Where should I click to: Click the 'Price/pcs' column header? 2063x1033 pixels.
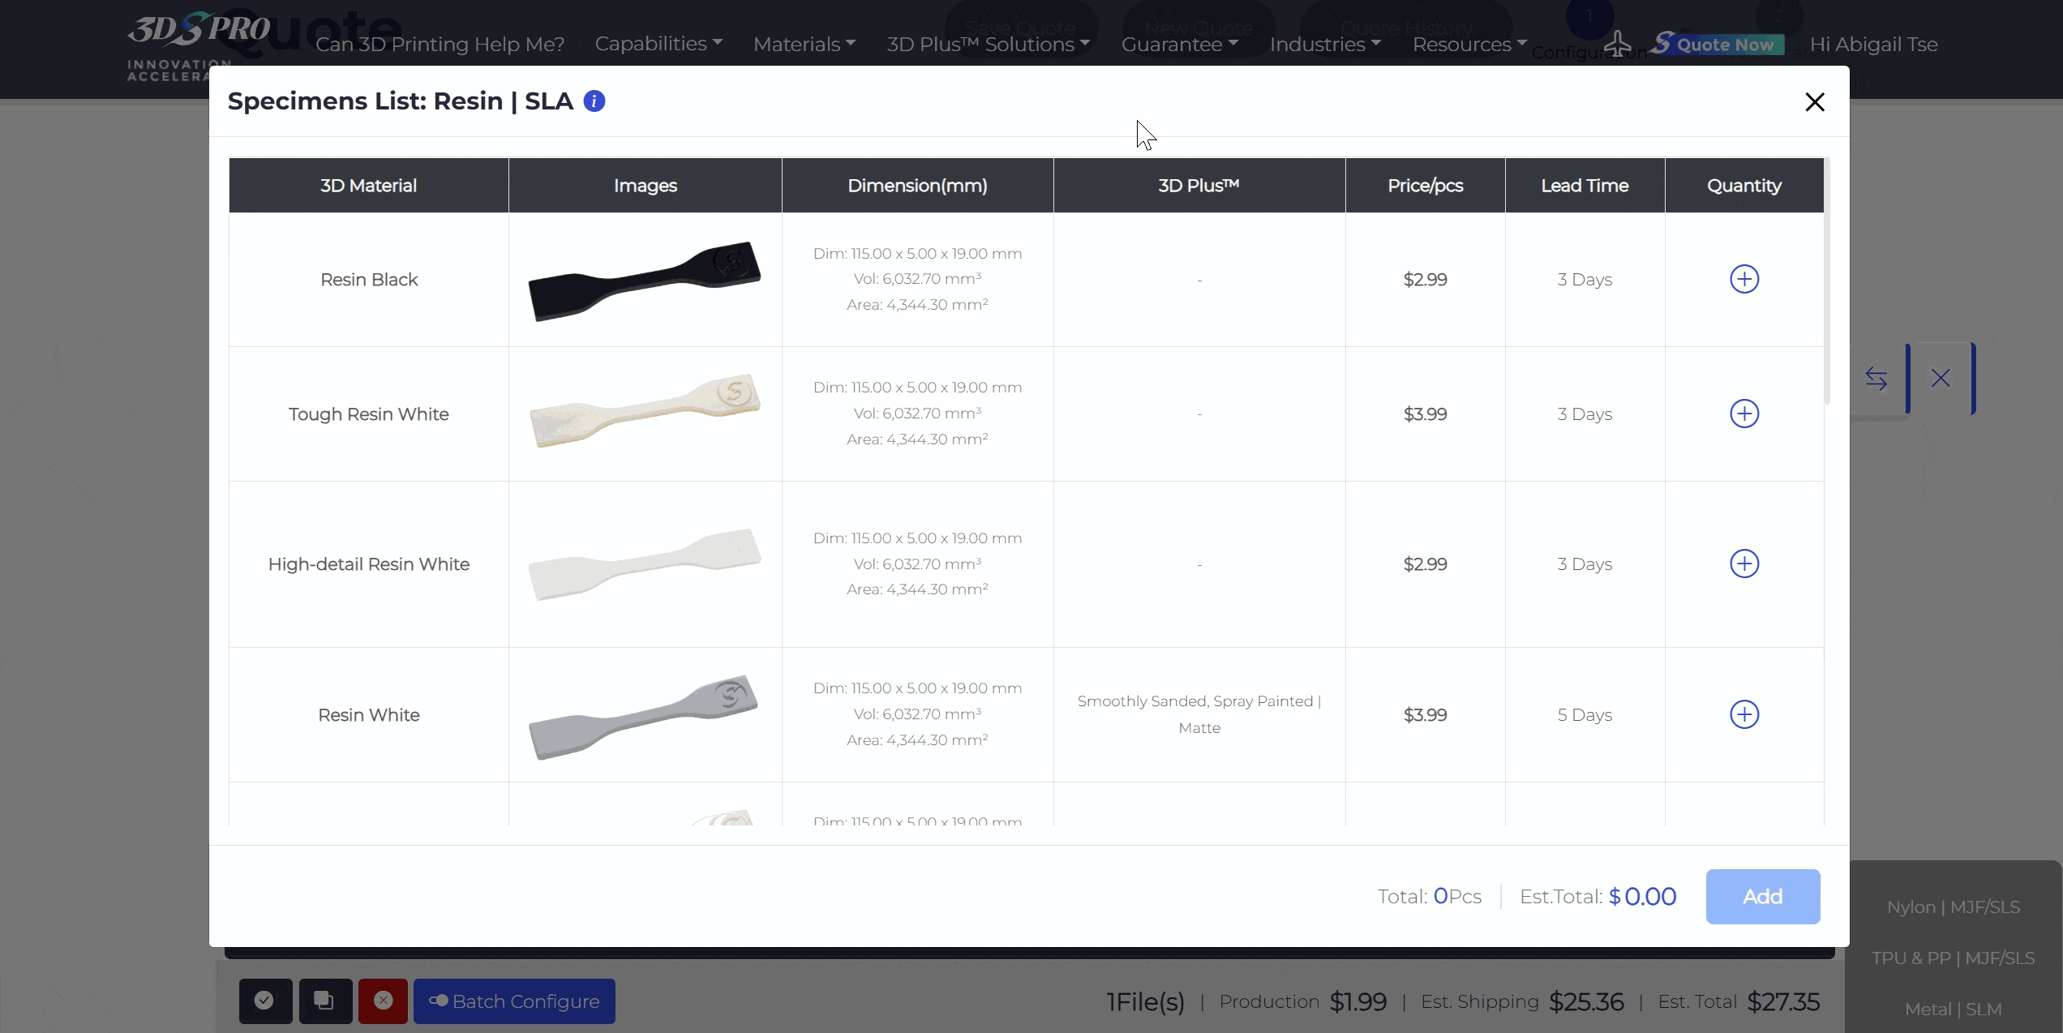(x=1425, y=186)
